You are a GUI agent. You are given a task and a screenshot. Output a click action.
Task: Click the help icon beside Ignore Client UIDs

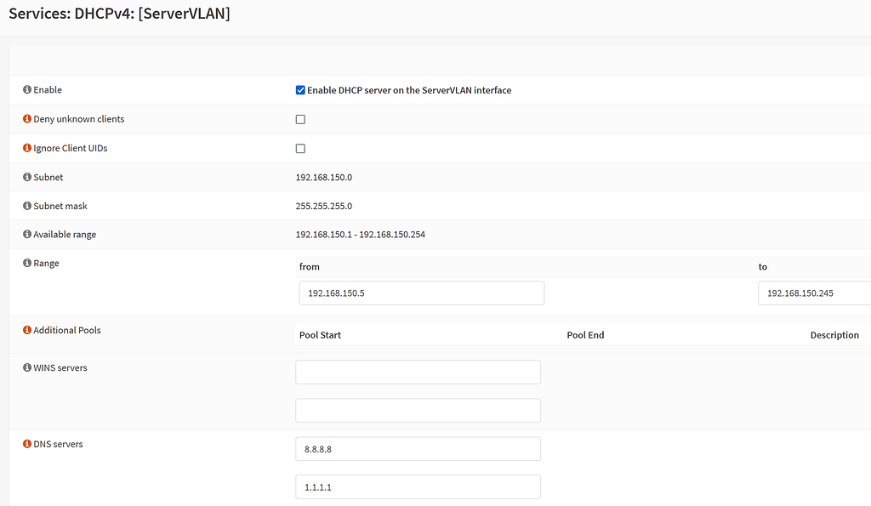27,148
